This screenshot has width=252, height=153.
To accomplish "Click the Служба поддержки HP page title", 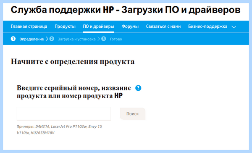I will 126,10.
